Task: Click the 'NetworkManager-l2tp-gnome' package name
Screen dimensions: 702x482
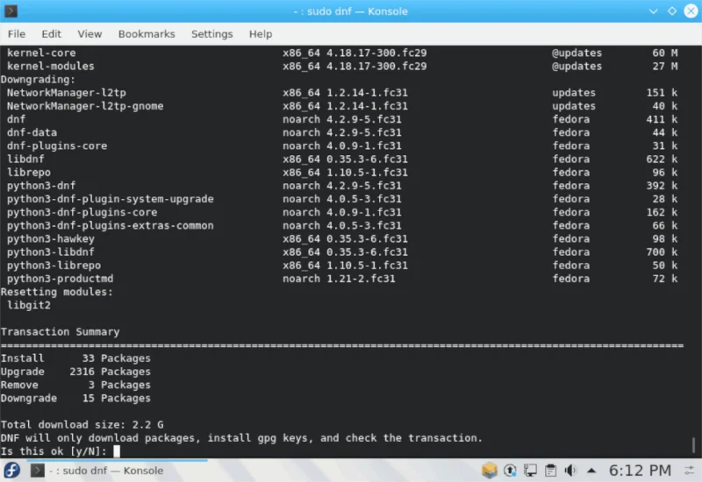Action: tap(85, 106)
